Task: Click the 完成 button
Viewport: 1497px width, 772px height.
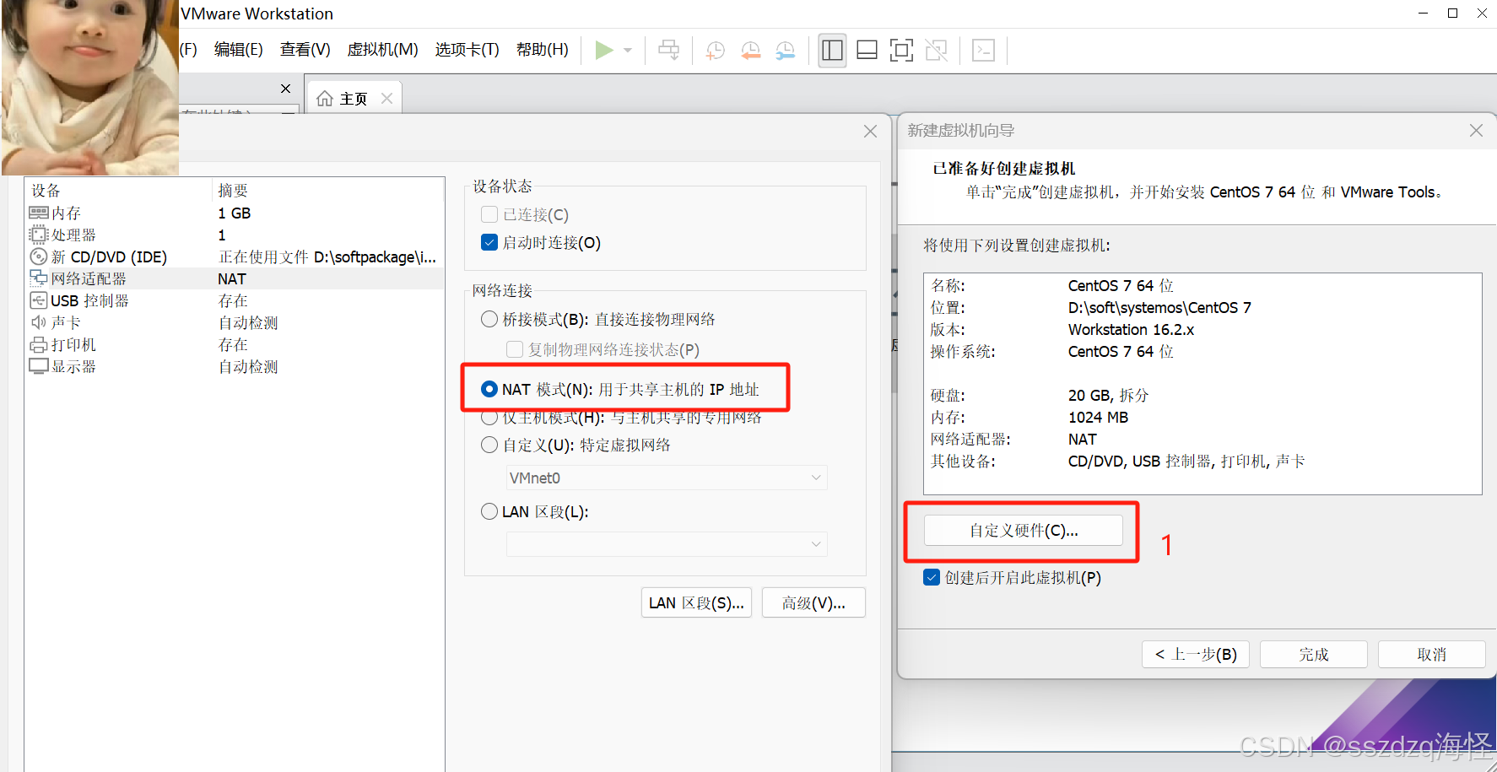Action: [x=1314, y=654]
